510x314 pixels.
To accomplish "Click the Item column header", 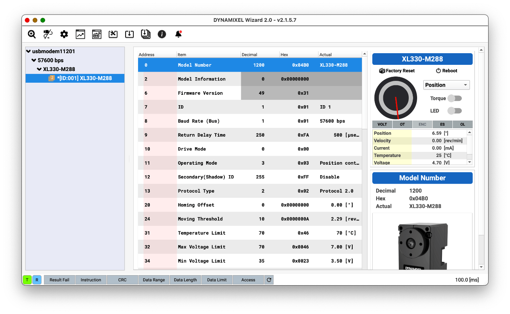I will point(209,55).
